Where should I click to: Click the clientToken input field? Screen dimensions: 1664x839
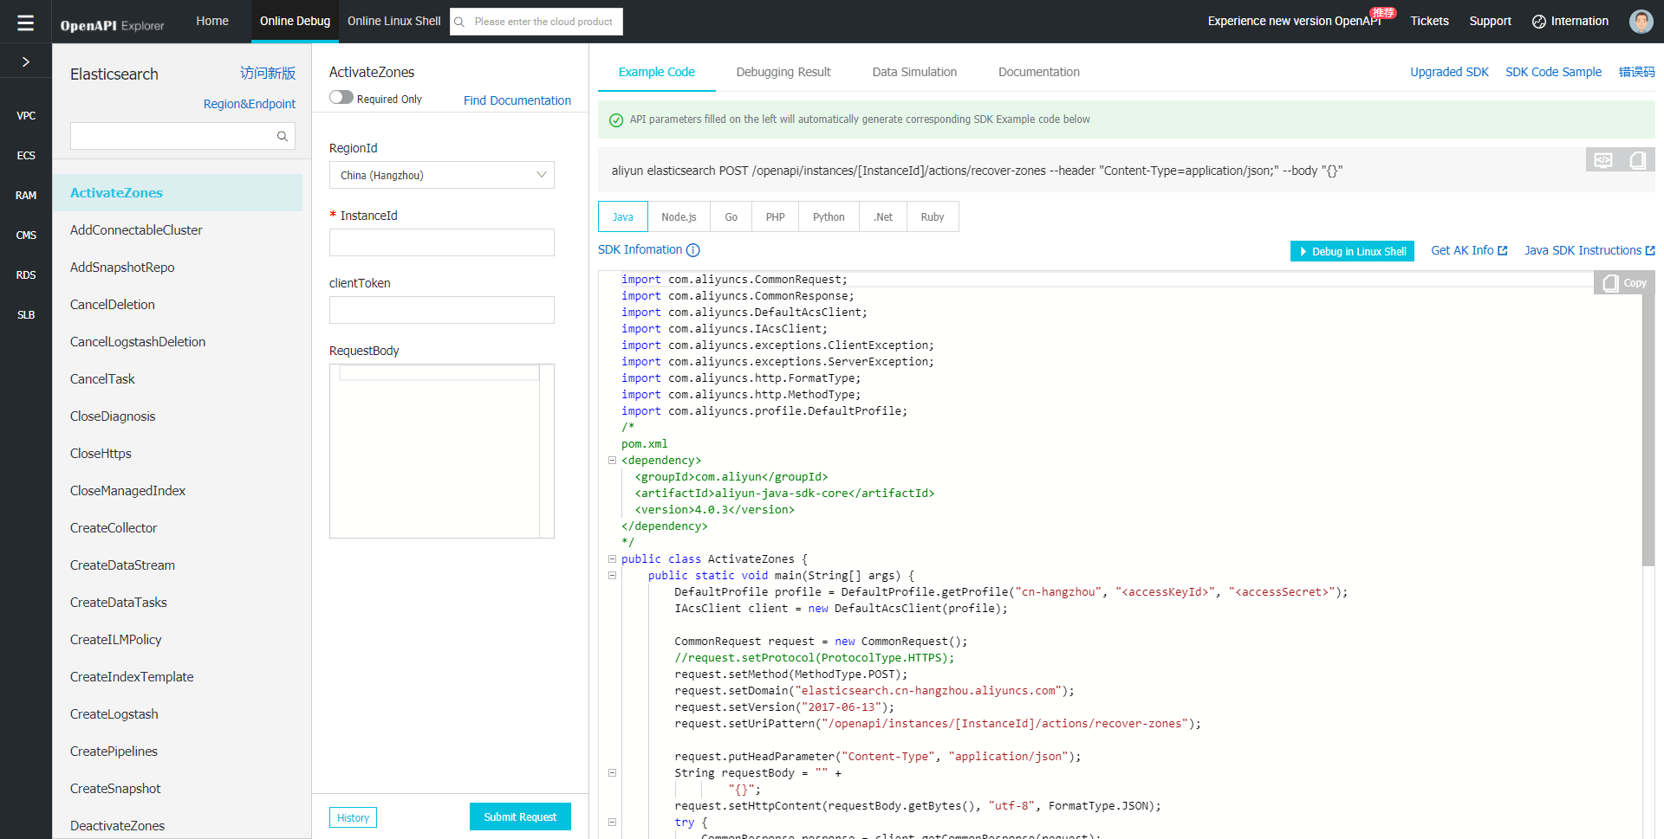pos(442,310)
